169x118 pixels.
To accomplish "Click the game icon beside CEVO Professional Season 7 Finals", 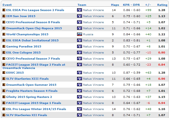I will (4, 58).
